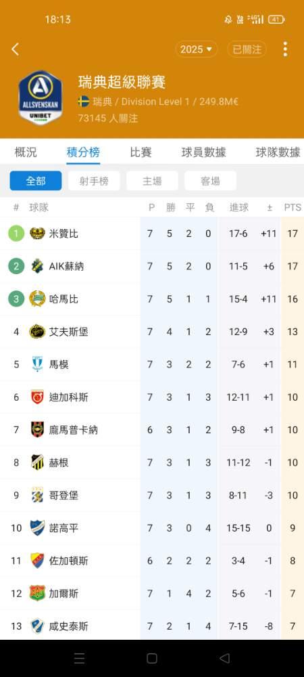Toggle the 已關注 follow button
This screenshot has width=304, height=677.
click(247, 49)
